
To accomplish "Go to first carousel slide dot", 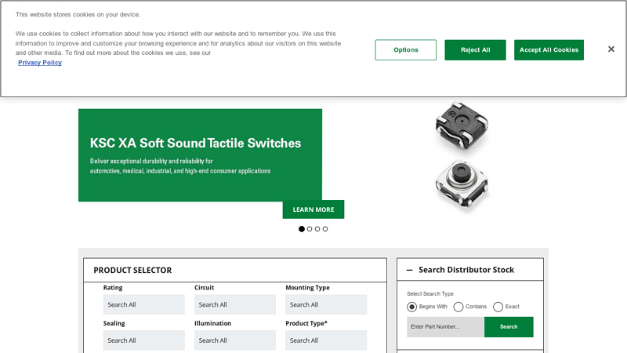I will coord(302,229).
